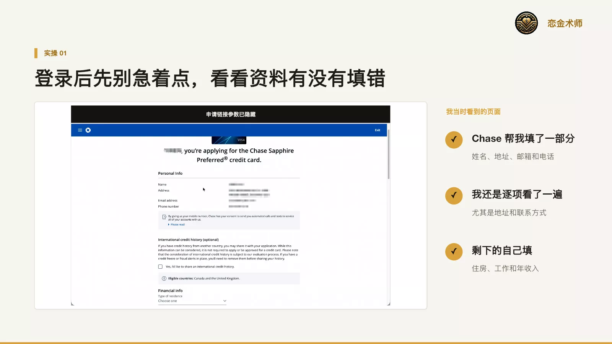The image size is (612, 344).
Task: Click the '恋金术师' brand name text
Action: [x=565, y=23]
